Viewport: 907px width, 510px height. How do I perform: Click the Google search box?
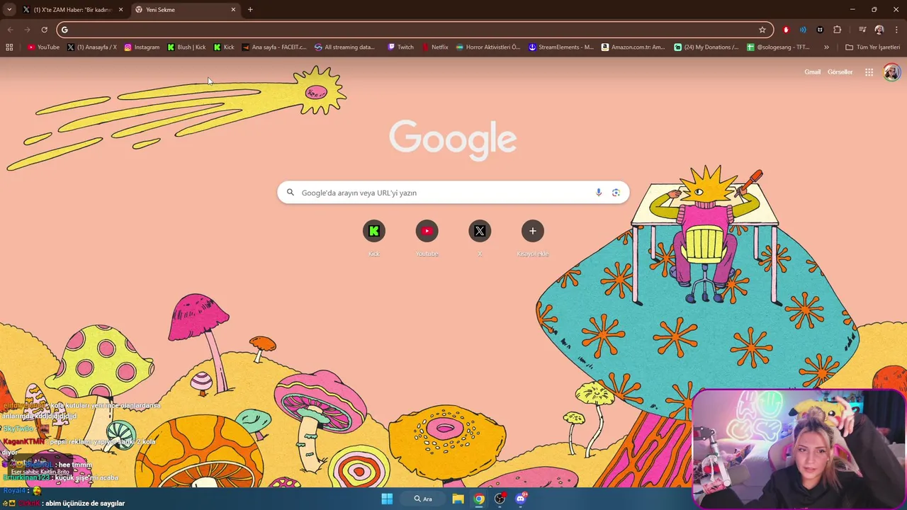point(453,193)
